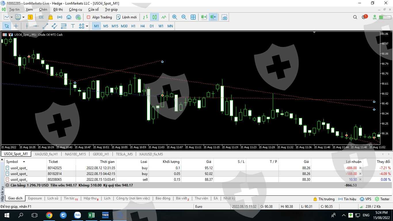Click the copy-trading radar icon beside the cloud
This screenshot has height=221, width=393.
tap(78, 17)
